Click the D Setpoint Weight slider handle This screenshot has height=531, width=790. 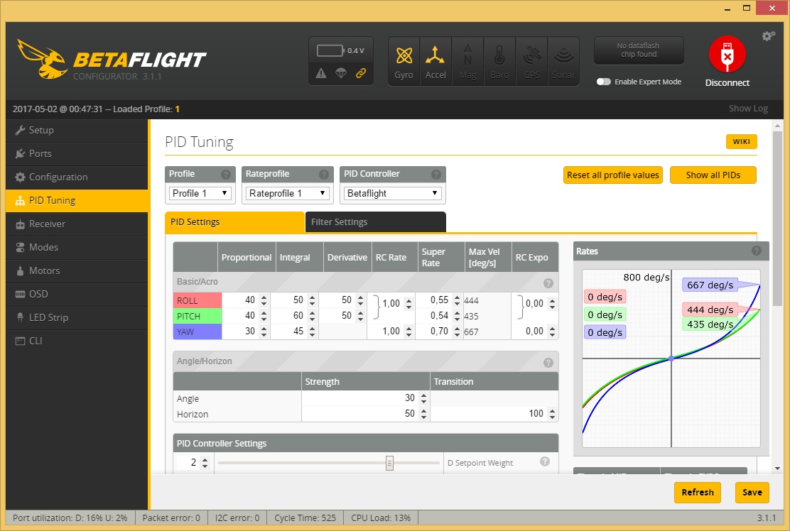point(389,463)
